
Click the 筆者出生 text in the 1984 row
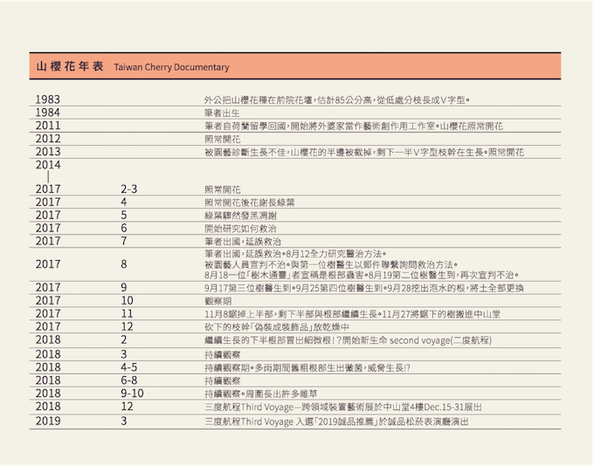click(220, 113)
